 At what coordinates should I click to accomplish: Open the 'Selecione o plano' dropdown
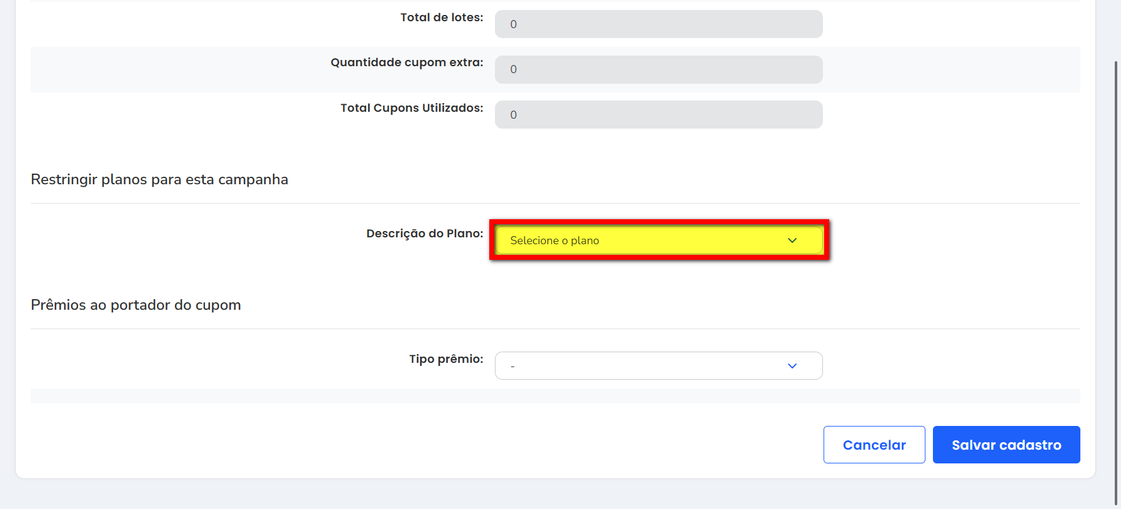click(x=658, y=240)
